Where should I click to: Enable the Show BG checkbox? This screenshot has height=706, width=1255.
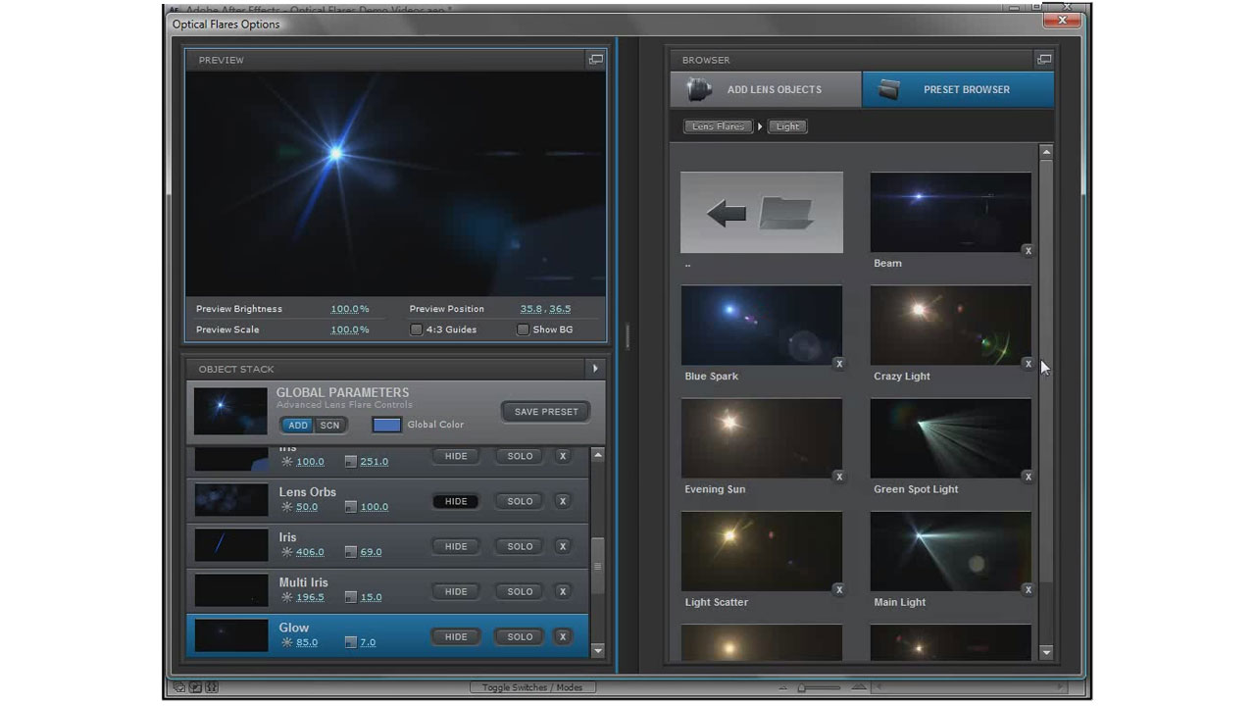pyautogui.click(x=523, y=329)
